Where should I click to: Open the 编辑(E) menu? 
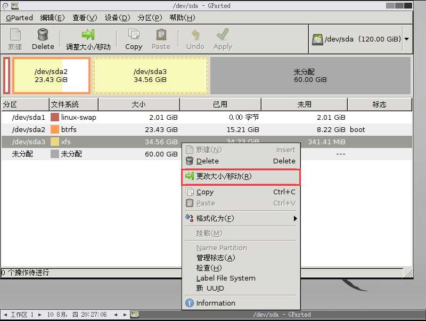pyautogui.click(x=52, y=18)
